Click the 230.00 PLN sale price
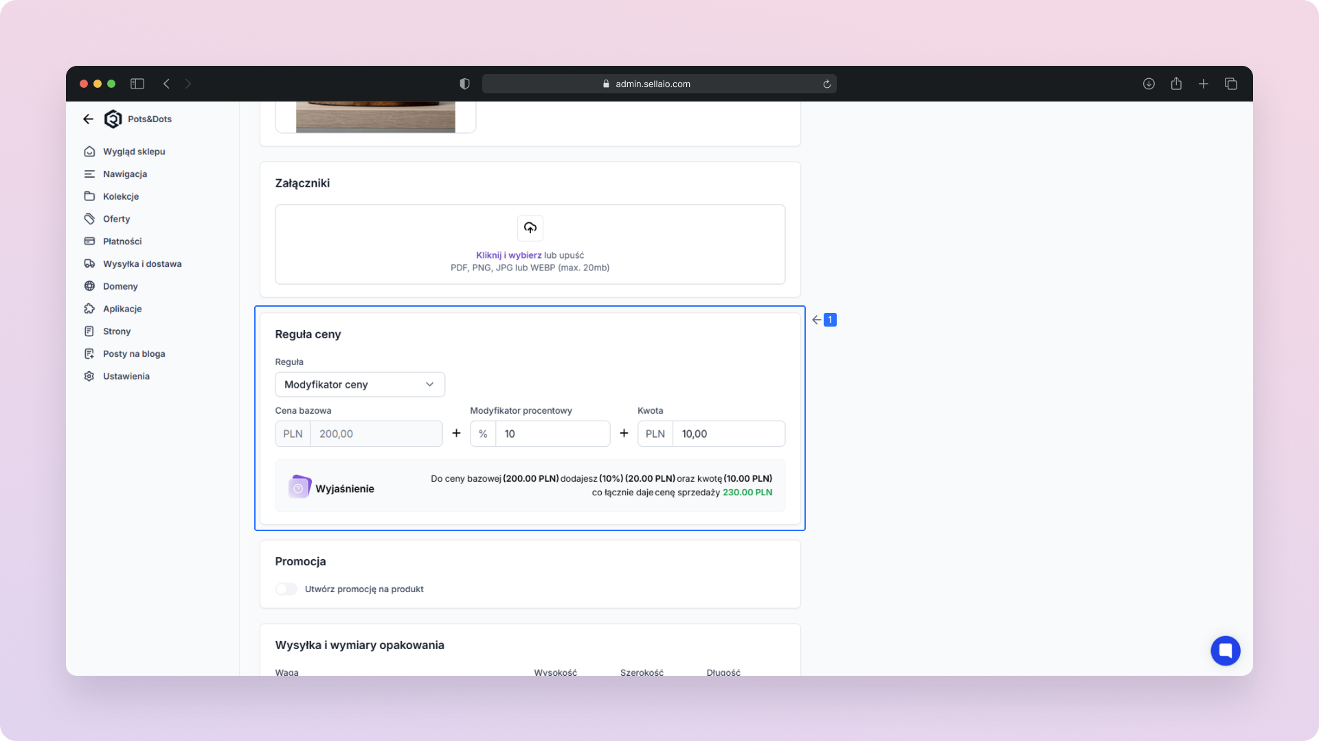 tap(747, 492)
